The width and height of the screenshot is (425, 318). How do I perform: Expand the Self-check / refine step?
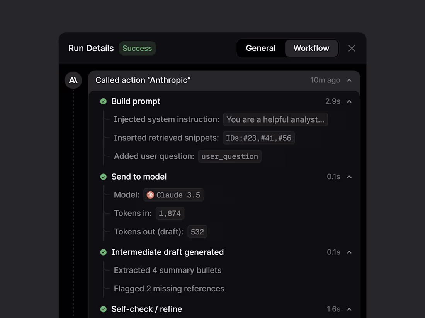349,309
